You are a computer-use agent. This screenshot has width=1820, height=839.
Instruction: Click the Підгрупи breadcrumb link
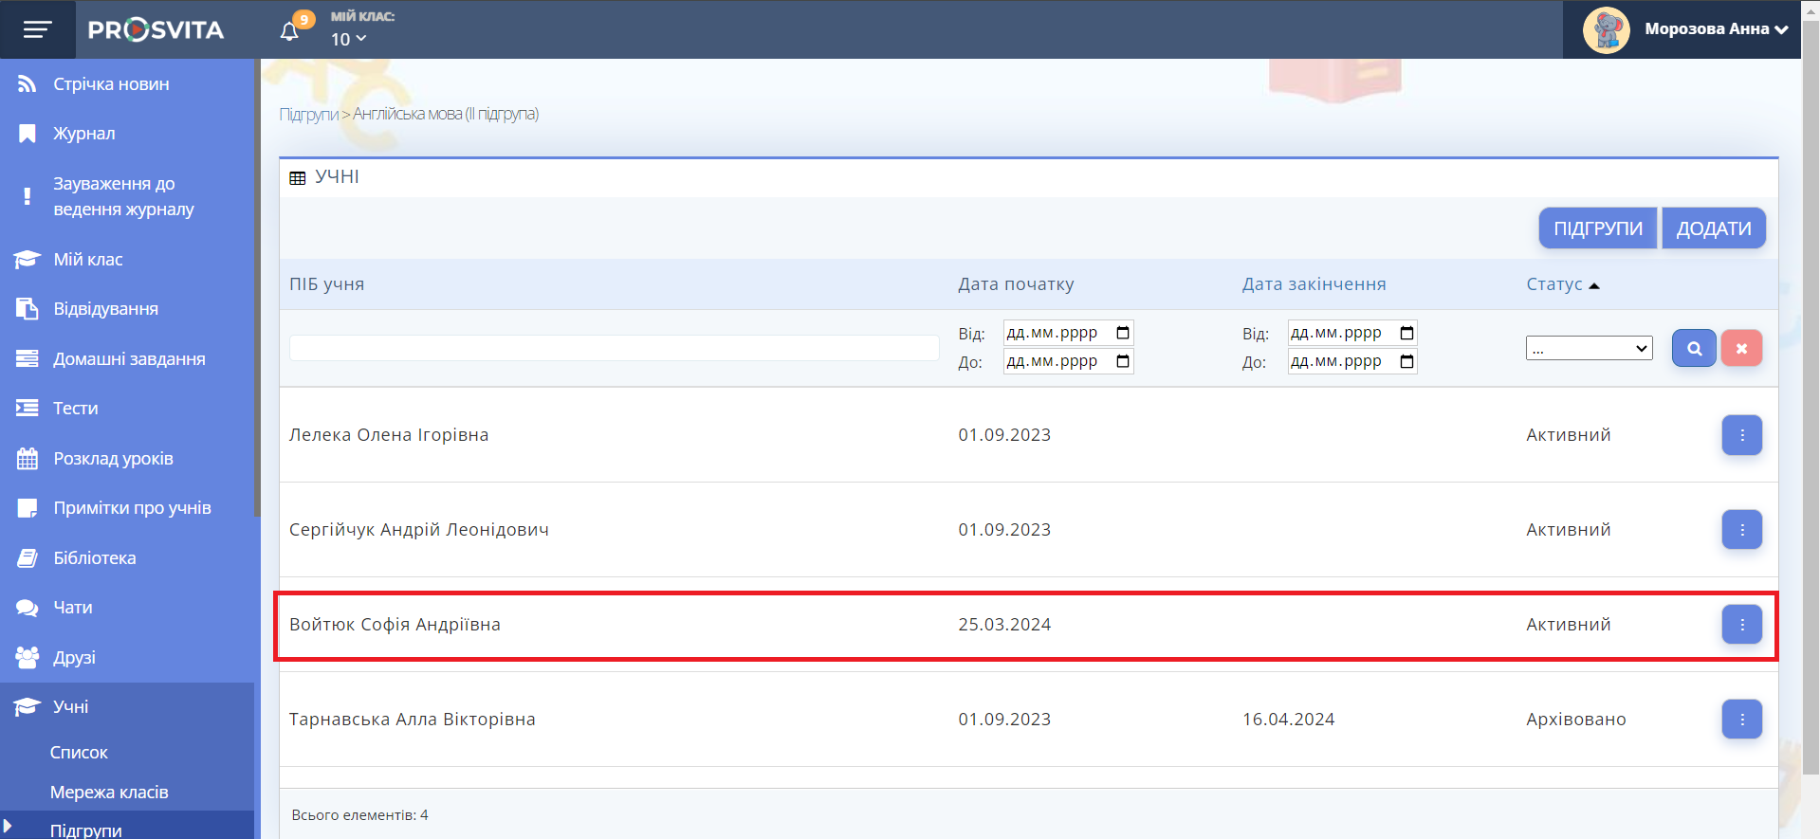click(x=308, y=115)
